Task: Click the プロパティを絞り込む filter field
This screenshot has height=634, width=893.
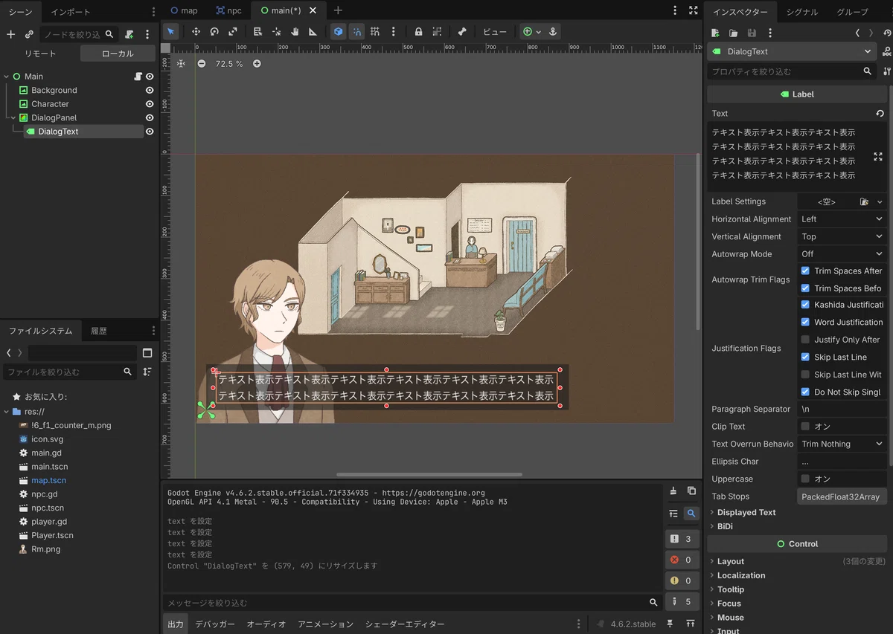Action: pyautogui.click(x=791, y=71)
